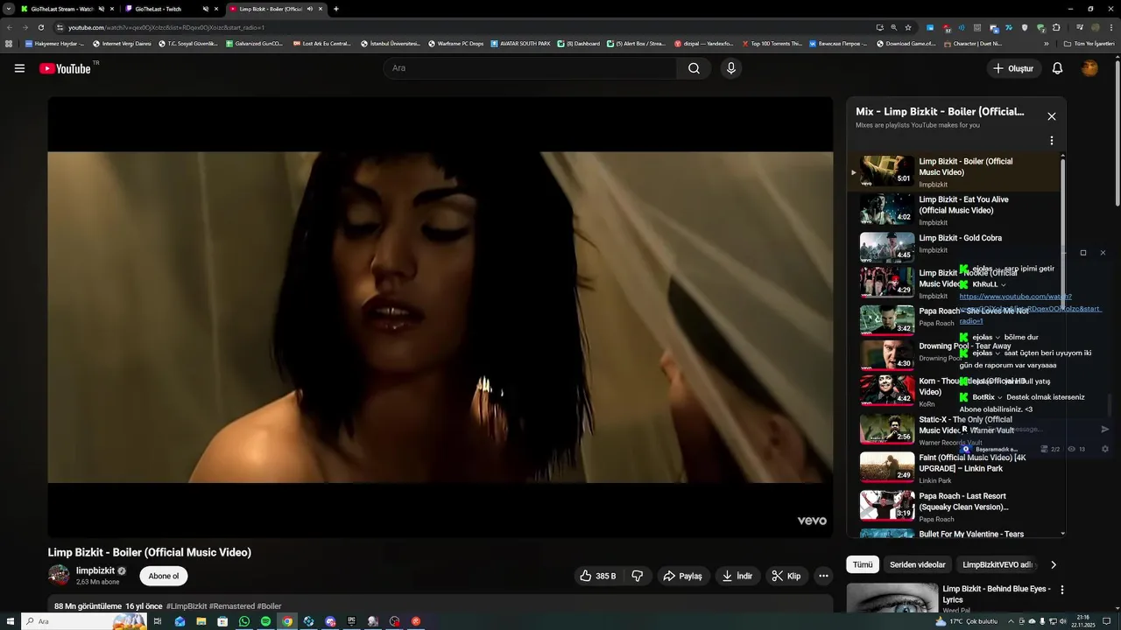Image resolution: width=1121 pixels, height=630 pixels.
Task: Click the YouTube search input field
Action: (x=530, y=68)
